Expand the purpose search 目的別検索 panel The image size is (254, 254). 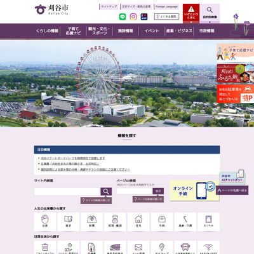210,13
